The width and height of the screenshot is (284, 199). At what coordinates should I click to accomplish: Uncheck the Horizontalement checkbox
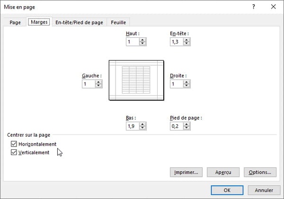[14, 144]
